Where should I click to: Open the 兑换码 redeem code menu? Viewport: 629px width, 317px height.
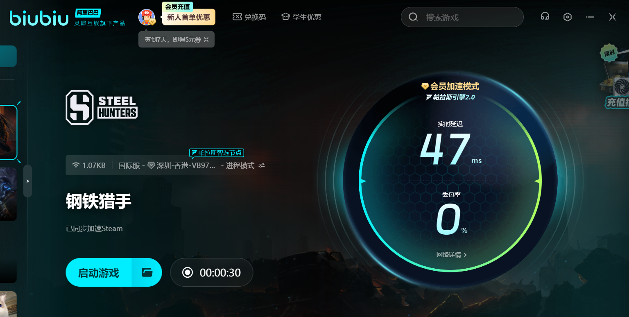[249, 17]
